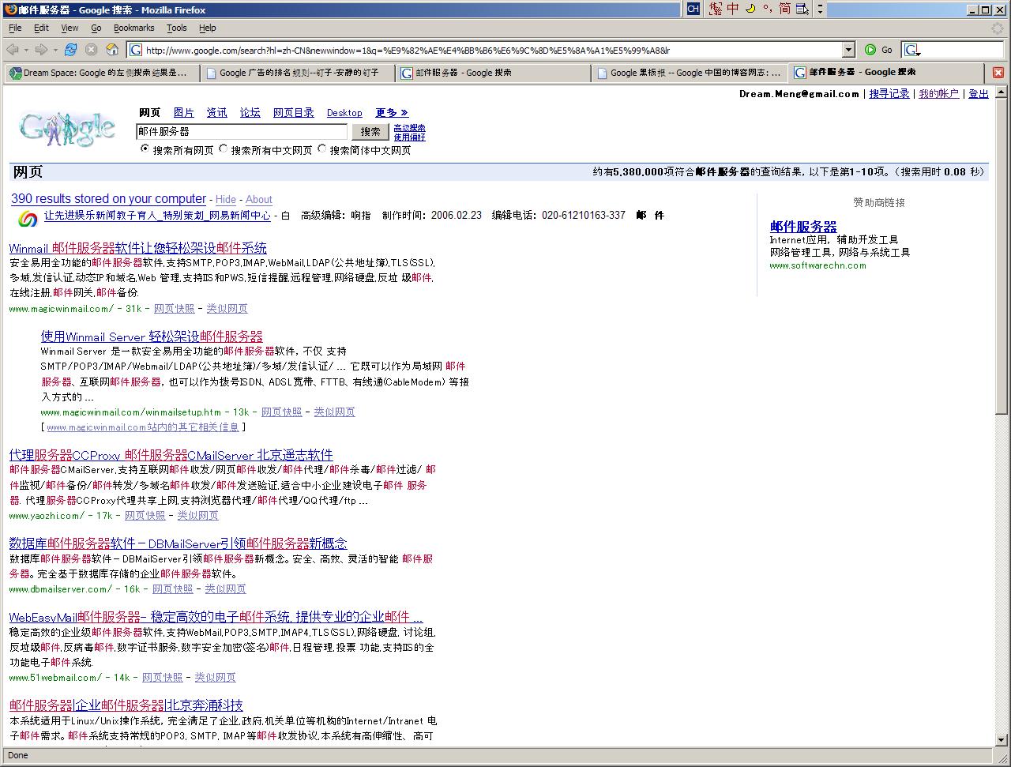The image size is (1011, 767).
Task: Click Hide next to desktop results
Action: (x=225, y=200)
